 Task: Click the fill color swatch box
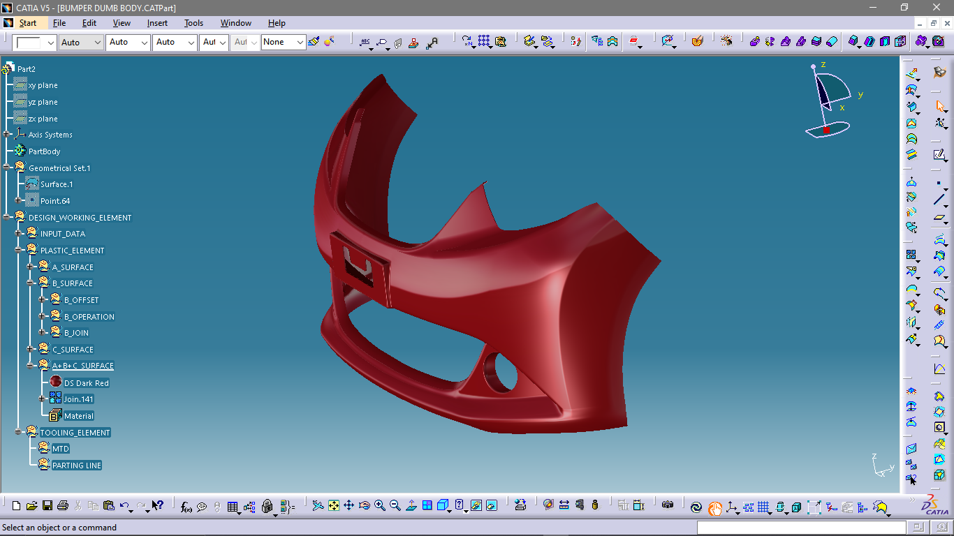[x=29, y=43]
